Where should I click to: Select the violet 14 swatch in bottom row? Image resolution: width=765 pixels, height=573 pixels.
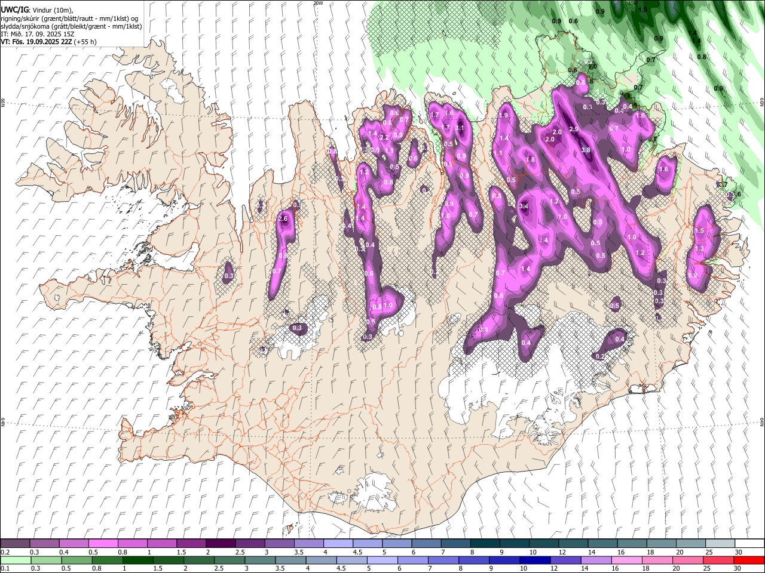point(596,560)
